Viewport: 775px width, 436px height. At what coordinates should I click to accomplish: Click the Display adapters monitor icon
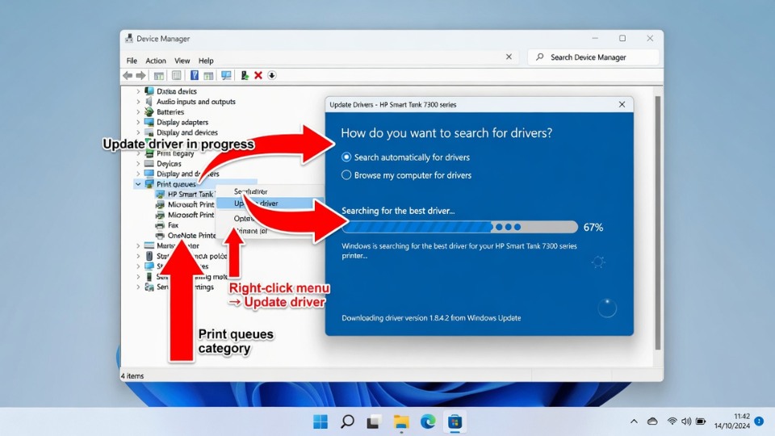[x=149, y=122]
